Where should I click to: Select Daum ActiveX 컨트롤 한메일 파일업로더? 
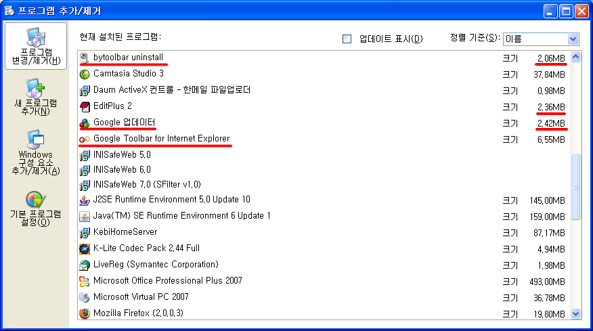pyautogui.click(x=172, y=89)
